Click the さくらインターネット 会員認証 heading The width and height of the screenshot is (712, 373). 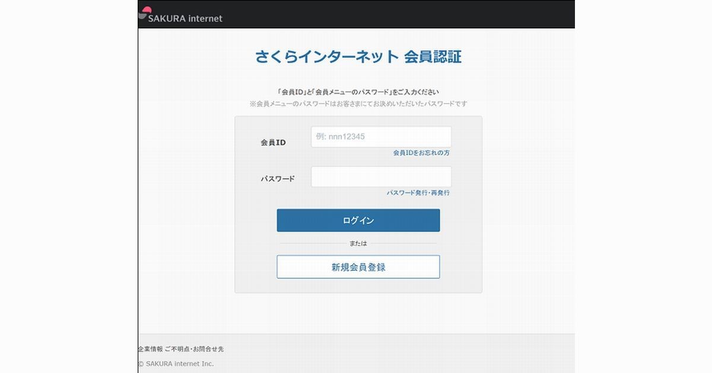(x=358, y=57)
